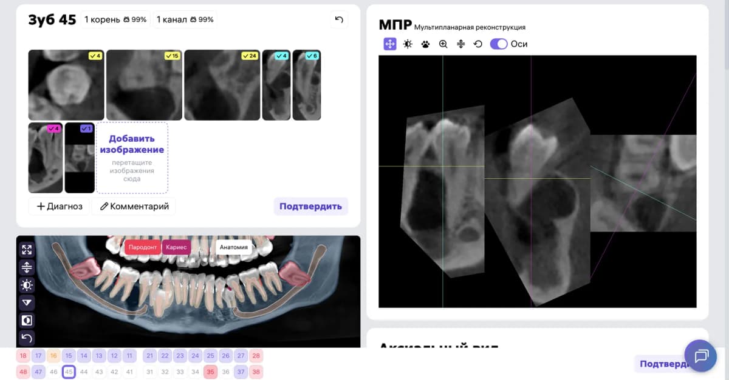Select tooth 44 in tooth chart
The height and width of the screenshot is (380, 729).
[84, 372]
